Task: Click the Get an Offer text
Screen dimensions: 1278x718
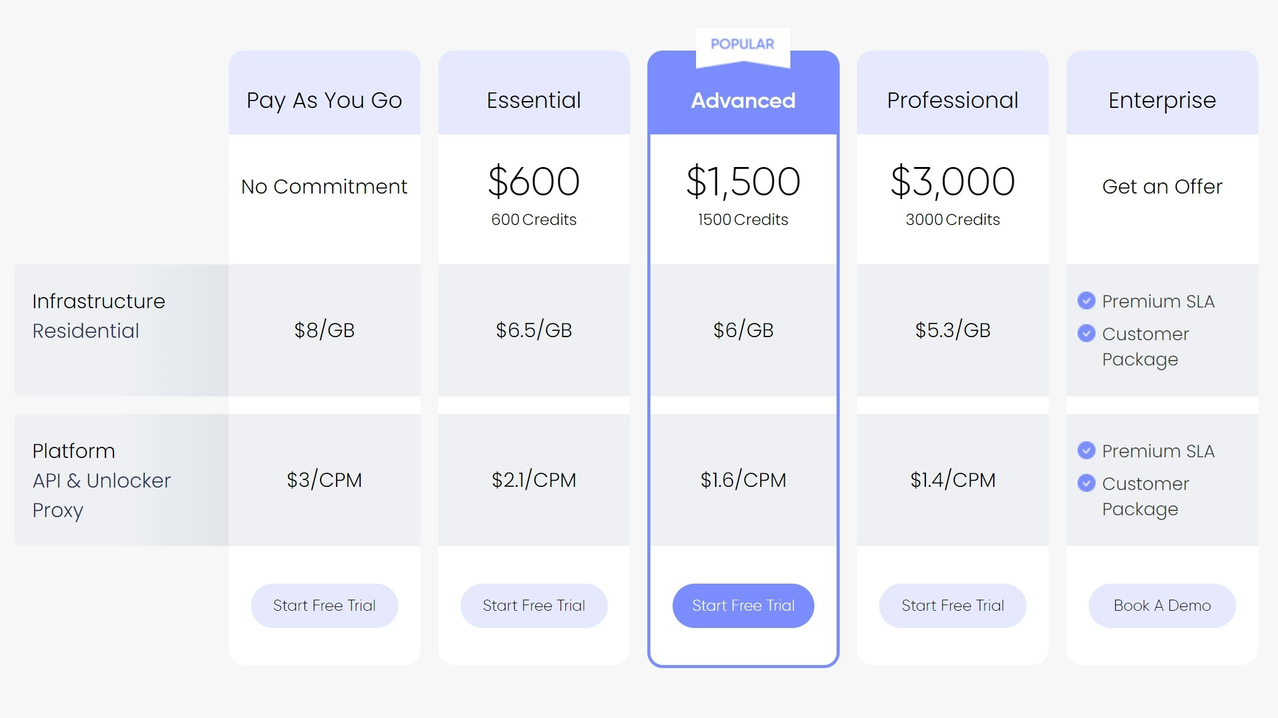Action: pos(1162,186)
